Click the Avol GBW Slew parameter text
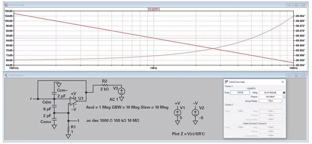Viewport: 312px width, 144px height. 127,108
